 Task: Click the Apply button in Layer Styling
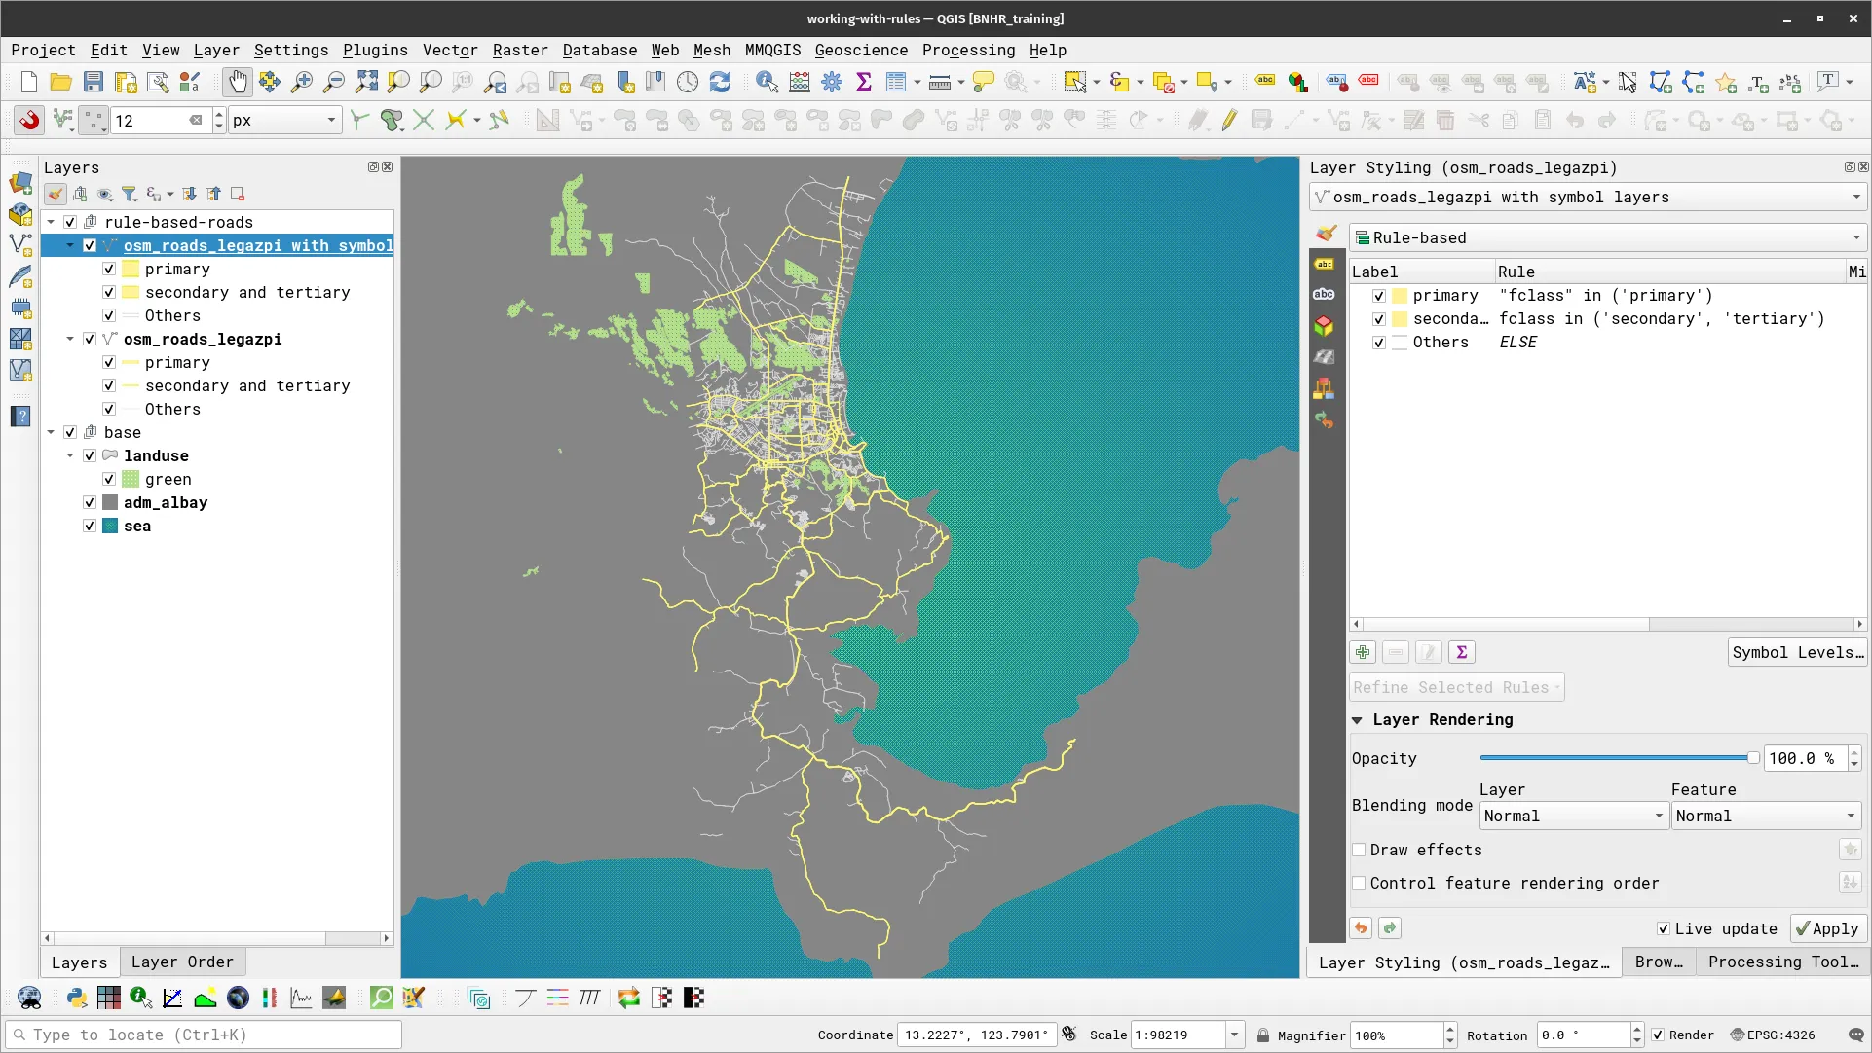coord(1827,928)
